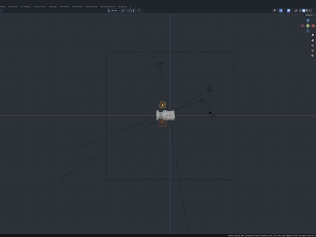Go to the Animation workspace tab
The width and height of the screenshot is (316, 237).
65,7
